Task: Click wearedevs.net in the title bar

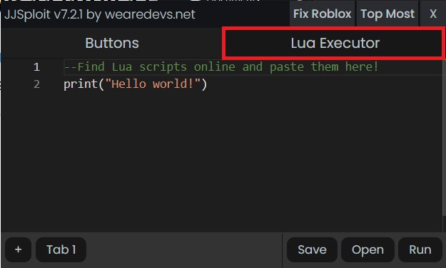Action: click(x=150, y=14)
